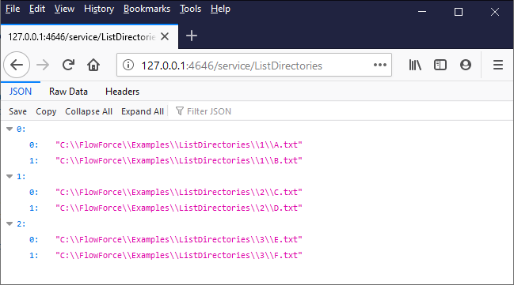514x285 pixels.
Task: Click Collapse All
Action: [89, 111]
